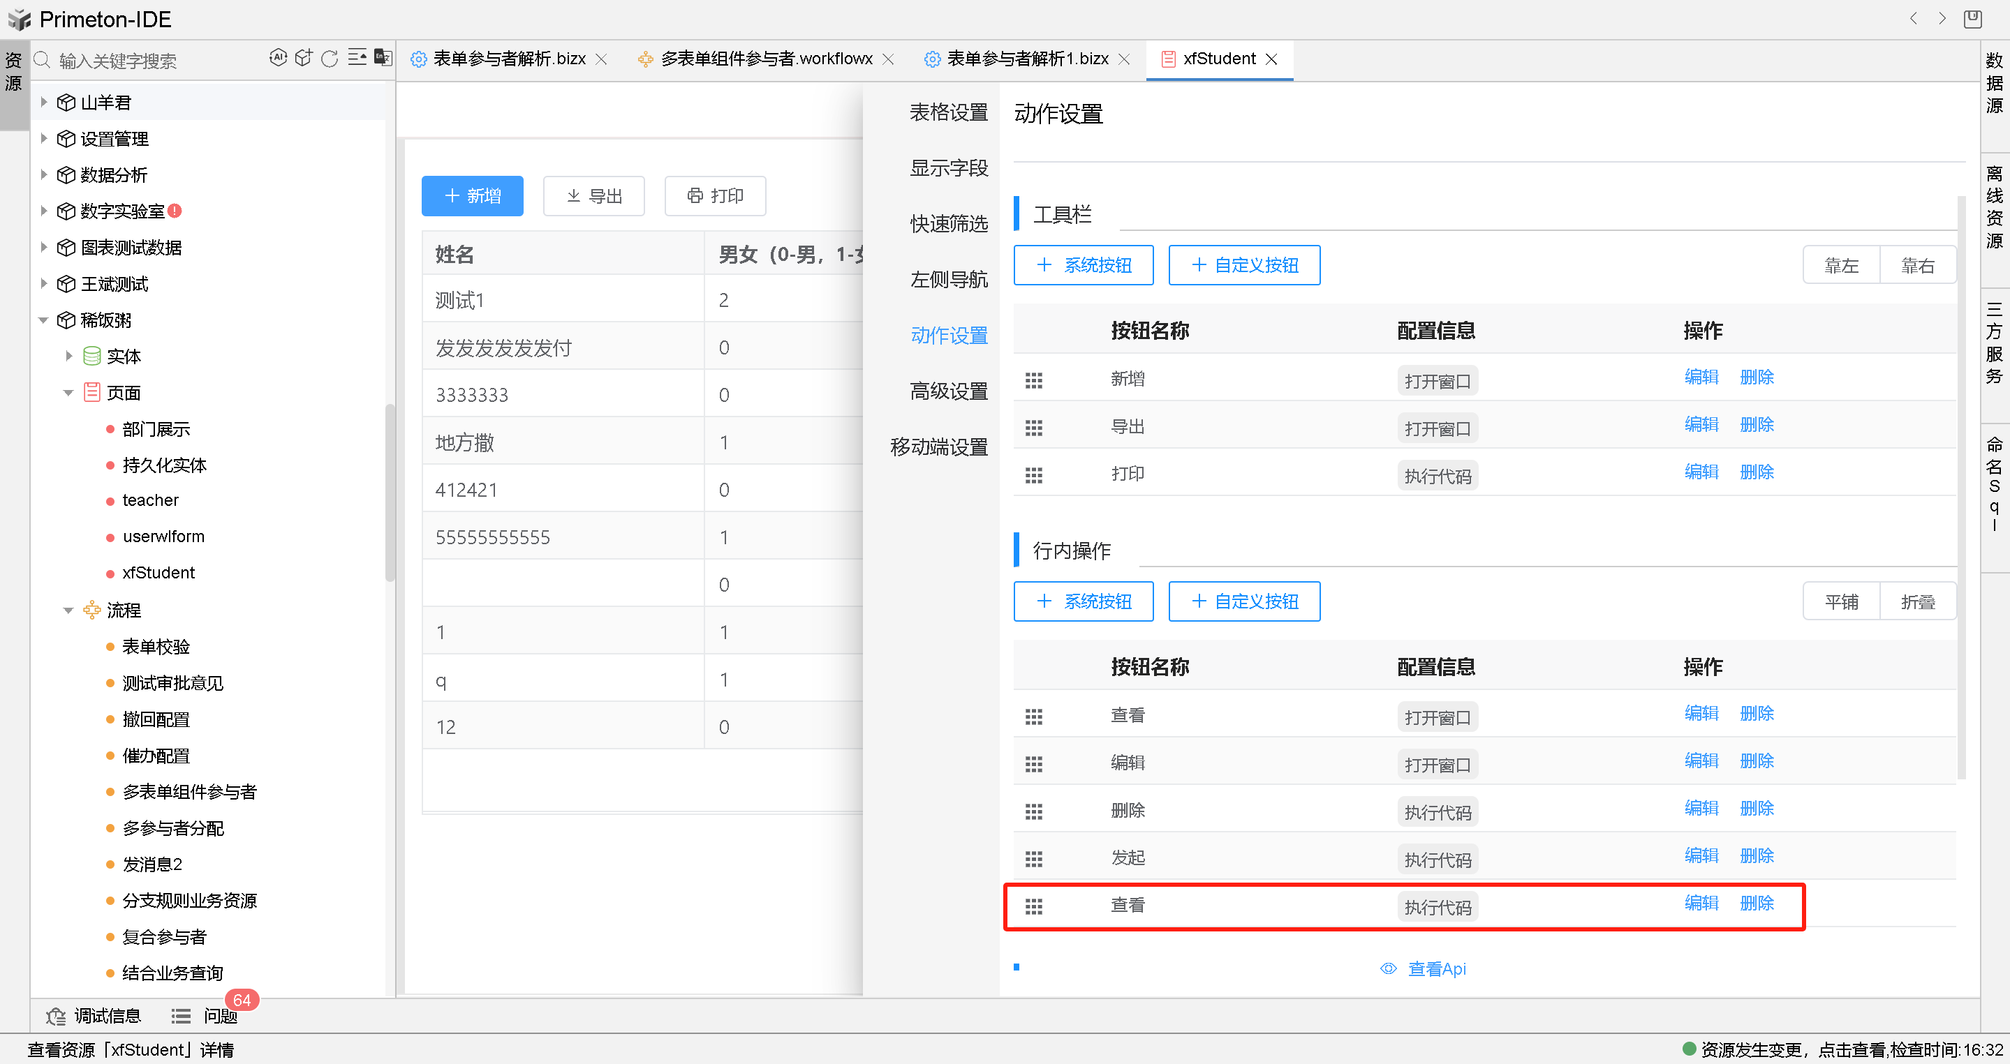Open 调试信息 debug panel icon

click(x=56, y=1016)
